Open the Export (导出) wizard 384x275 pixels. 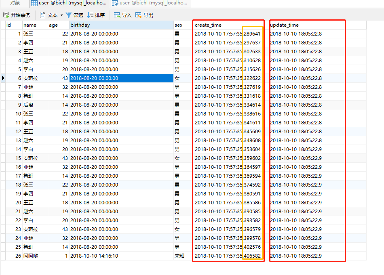(139, 15)
